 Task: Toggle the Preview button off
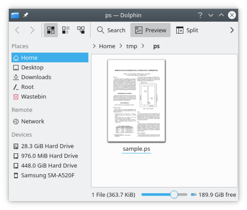(151, 30)
